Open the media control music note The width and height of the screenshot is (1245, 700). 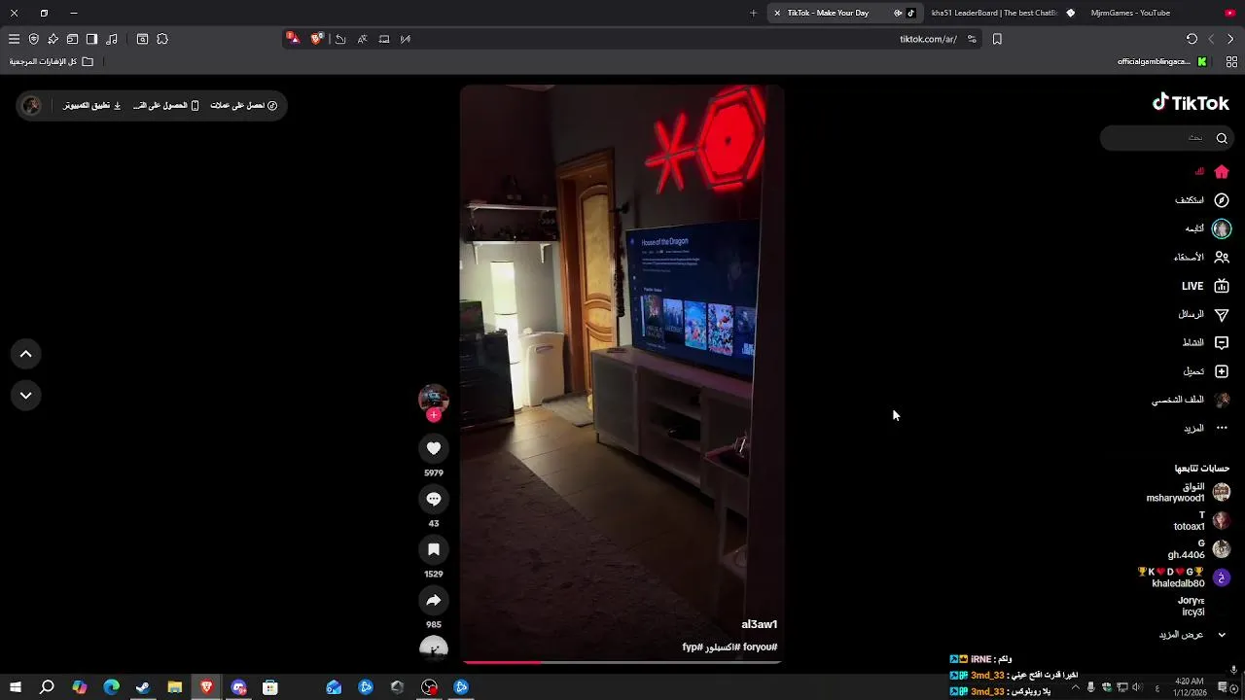(x=112, y=39)
